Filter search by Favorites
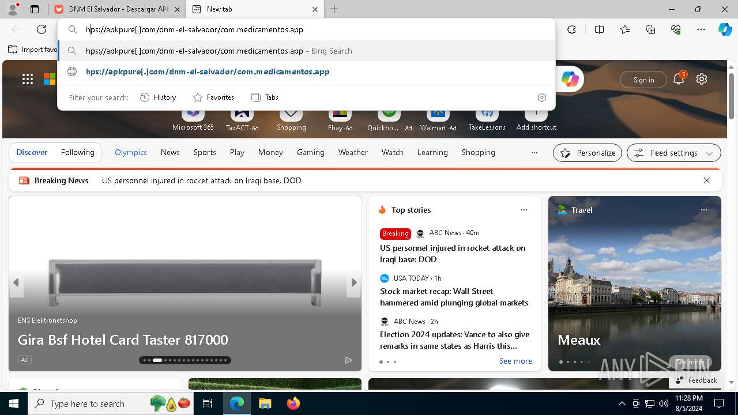The width and height of the screenshot is (738, 415). [x=213, y=97]
